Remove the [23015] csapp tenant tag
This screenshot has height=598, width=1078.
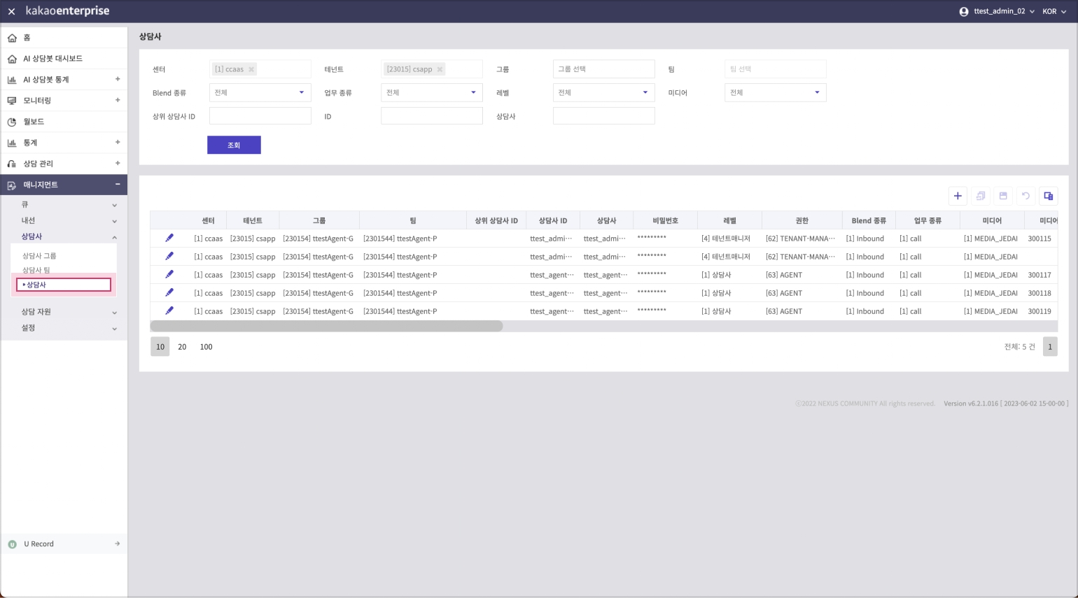point(440,69)
